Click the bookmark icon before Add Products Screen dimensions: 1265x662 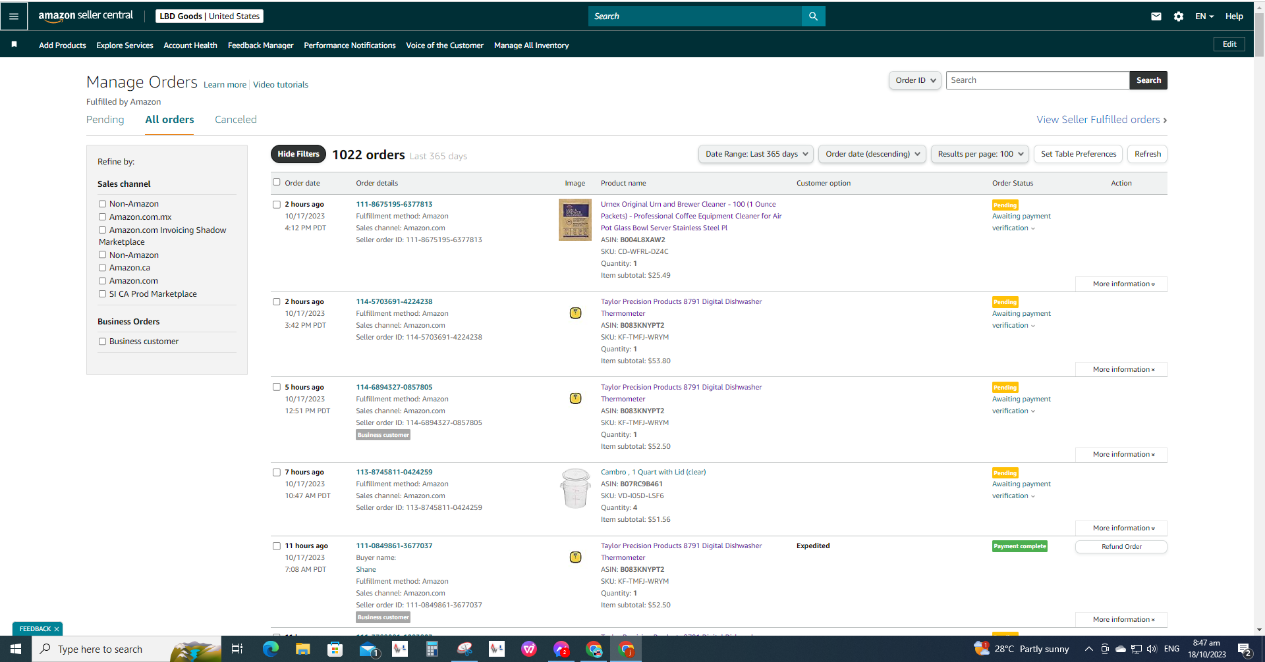[14, 44]
